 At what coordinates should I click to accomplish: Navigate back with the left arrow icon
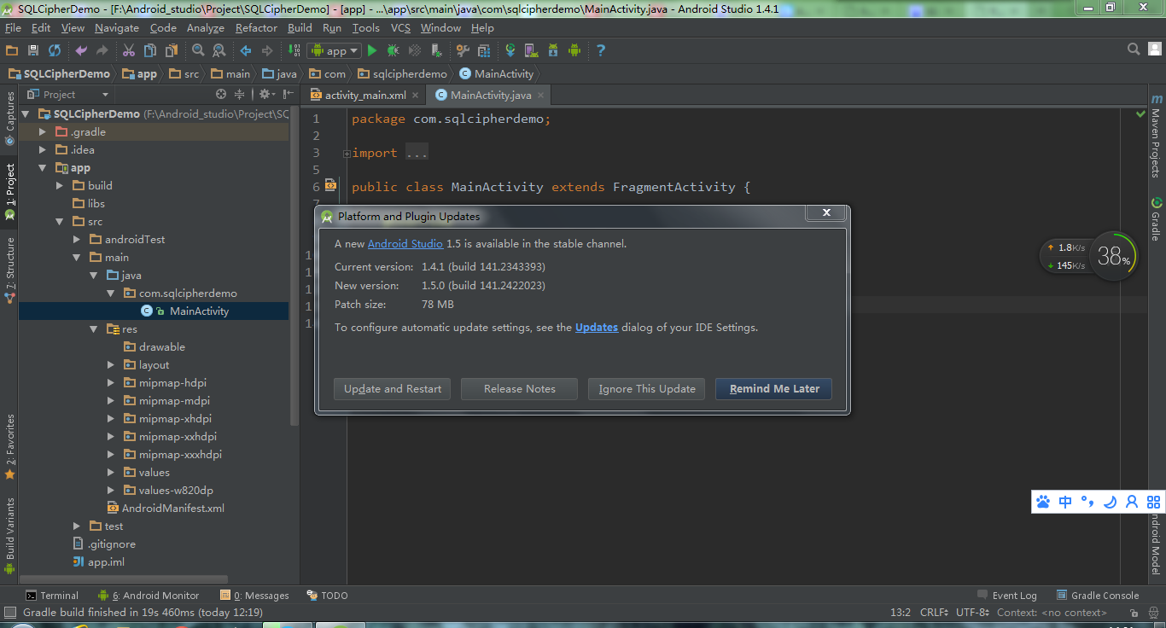tap(246, 50)
